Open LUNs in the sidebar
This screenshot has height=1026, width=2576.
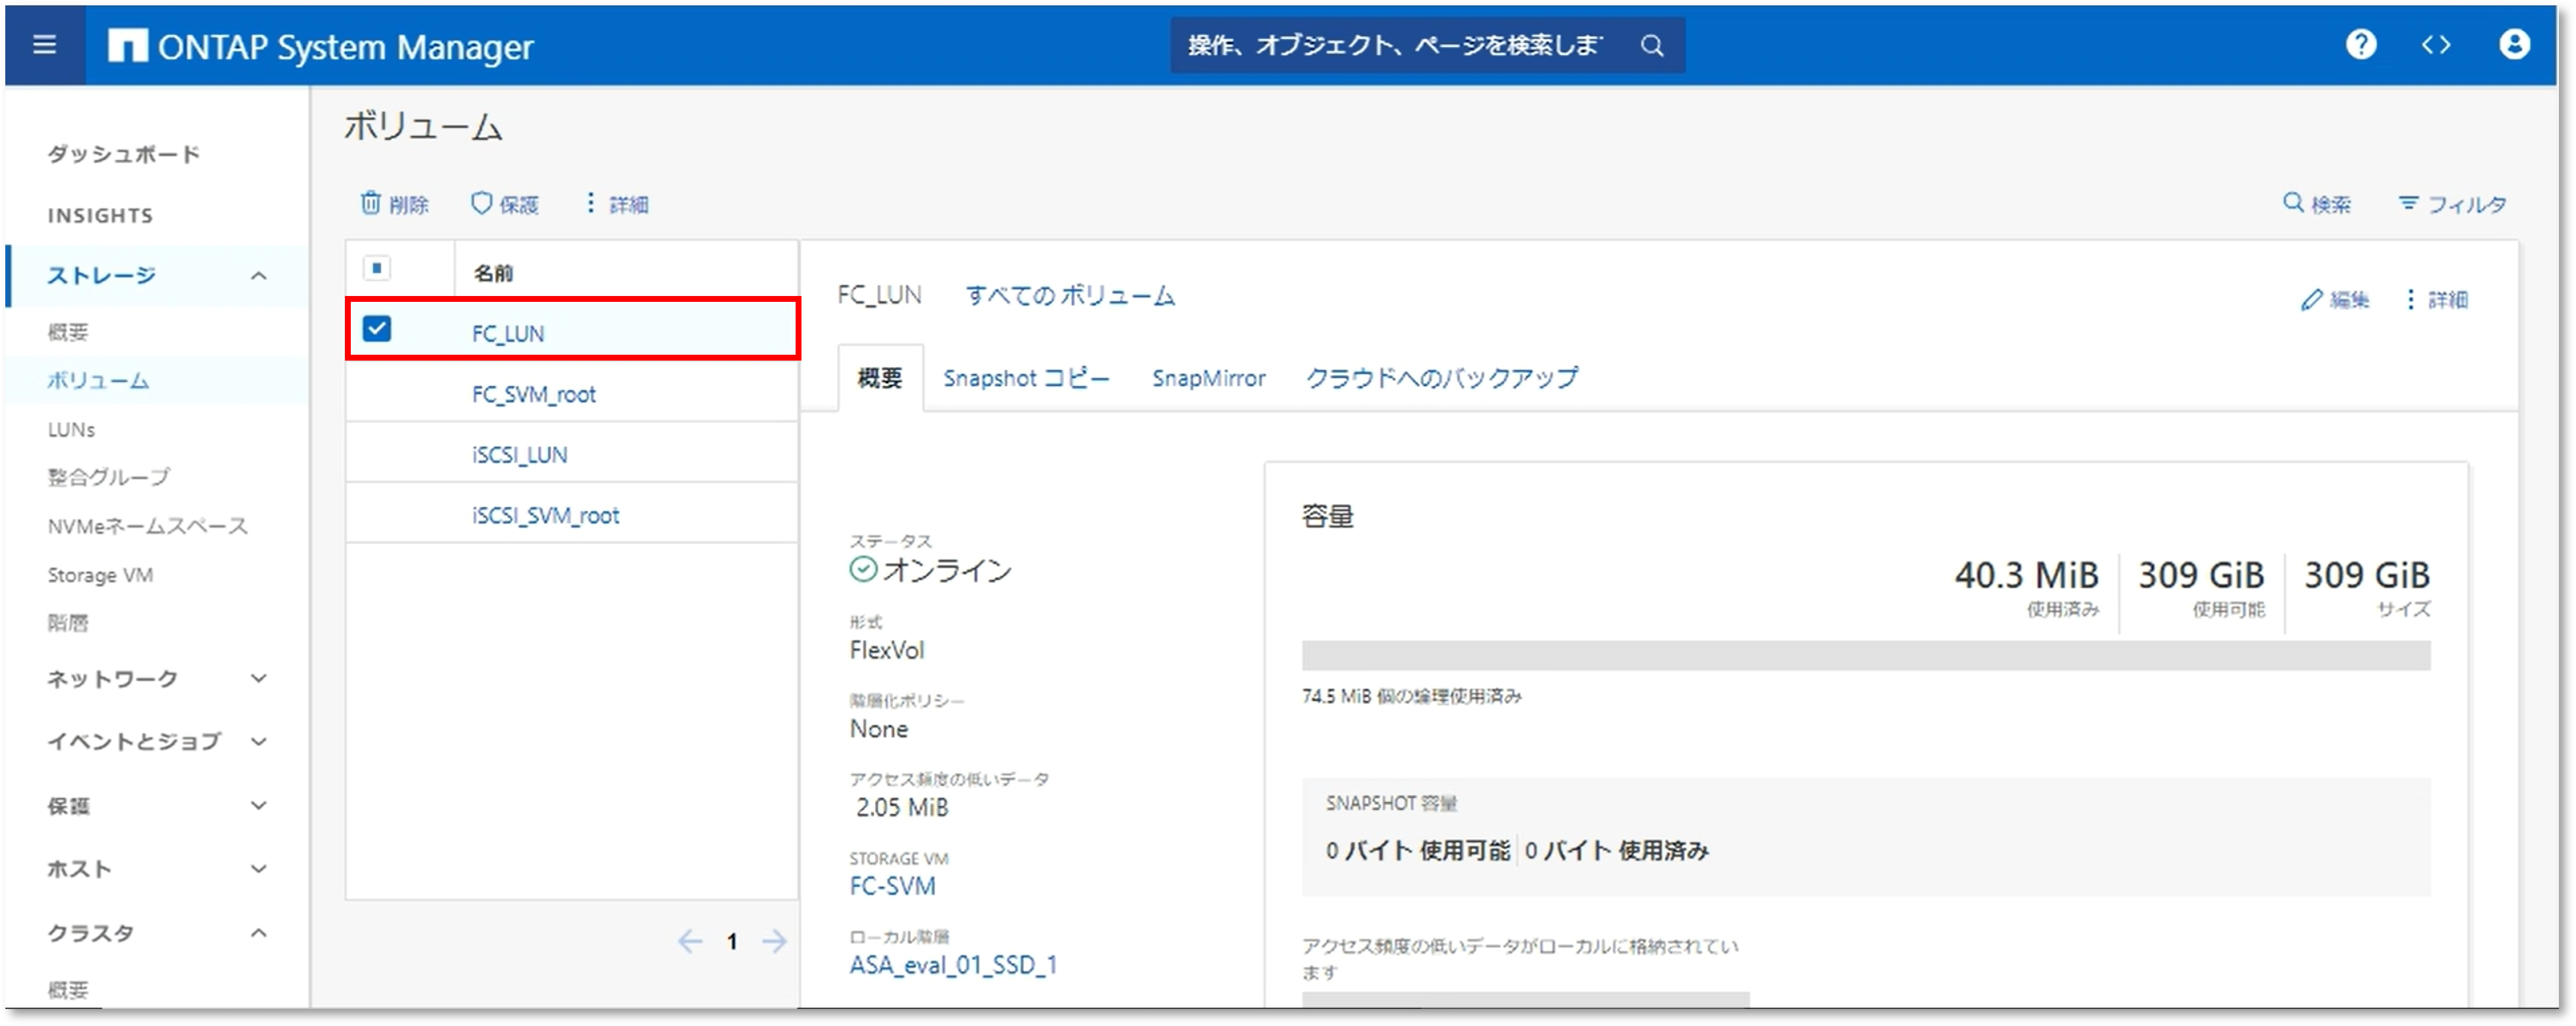[x=71, y=429]
